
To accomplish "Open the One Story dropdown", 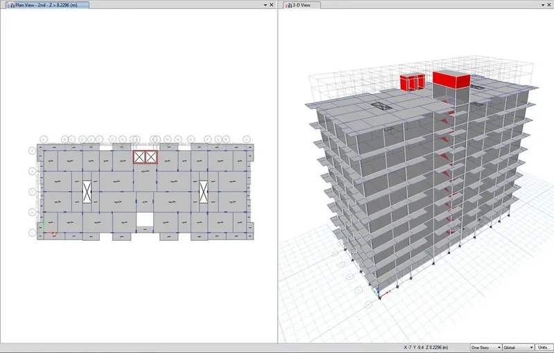I will click(x=486, y=347).
